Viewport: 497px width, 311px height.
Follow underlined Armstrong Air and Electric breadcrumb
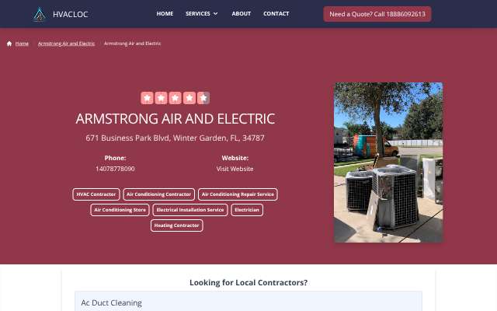coord(66,44)
